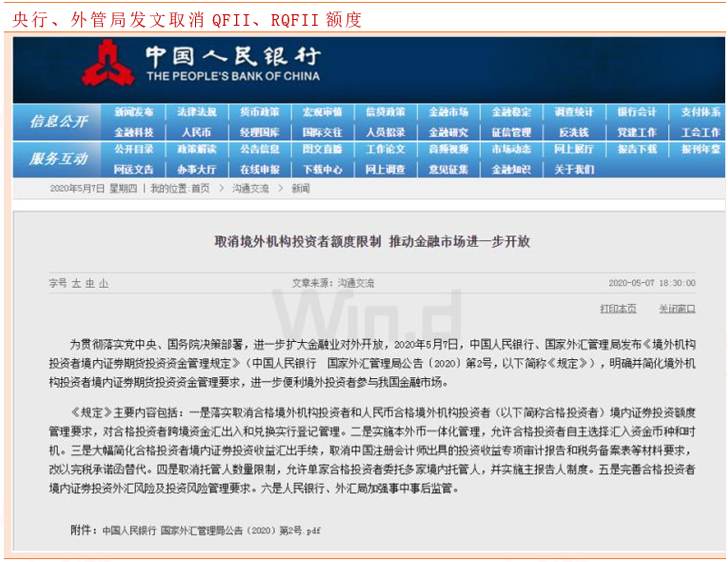Screen dimensions: 728x562
Task: Open the 信息公开 section
Action: [x=58, y=122]
